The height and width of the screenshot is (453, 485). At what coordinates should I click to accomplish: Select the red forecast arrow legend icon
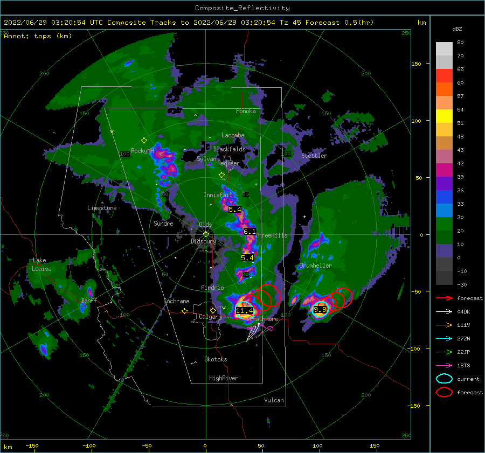click(x=444, y=298)
